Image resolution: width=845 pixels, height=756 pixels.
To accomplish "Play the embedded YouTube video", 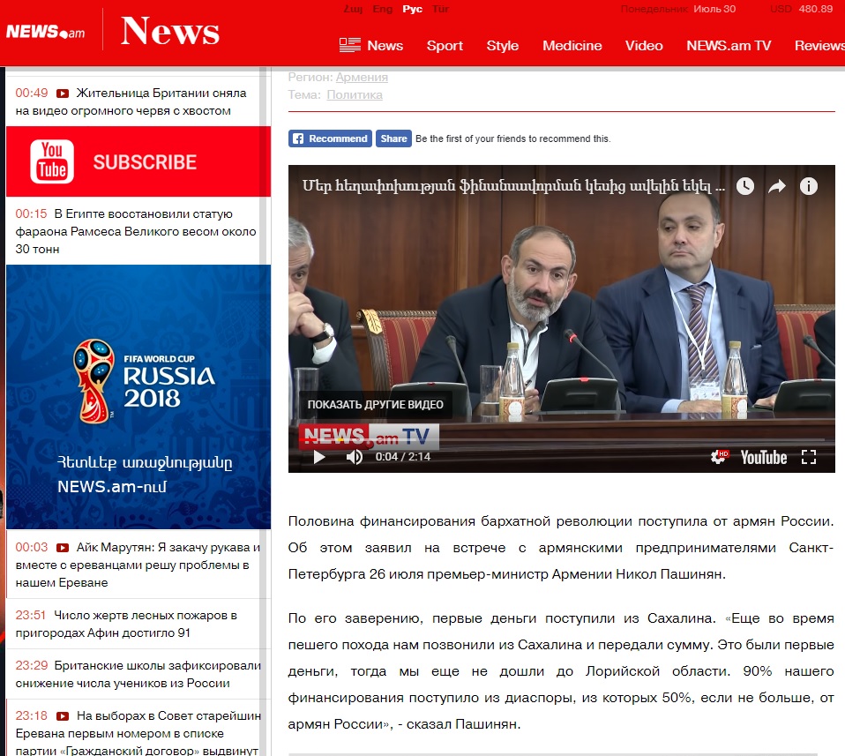I will pyautogui.click(x=319, y=457).
